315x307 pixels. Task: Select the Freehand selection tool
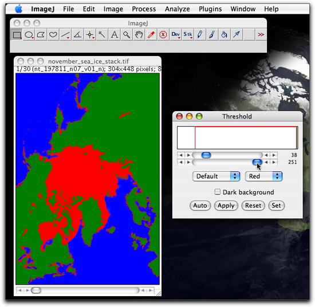(x=53, y=35)
